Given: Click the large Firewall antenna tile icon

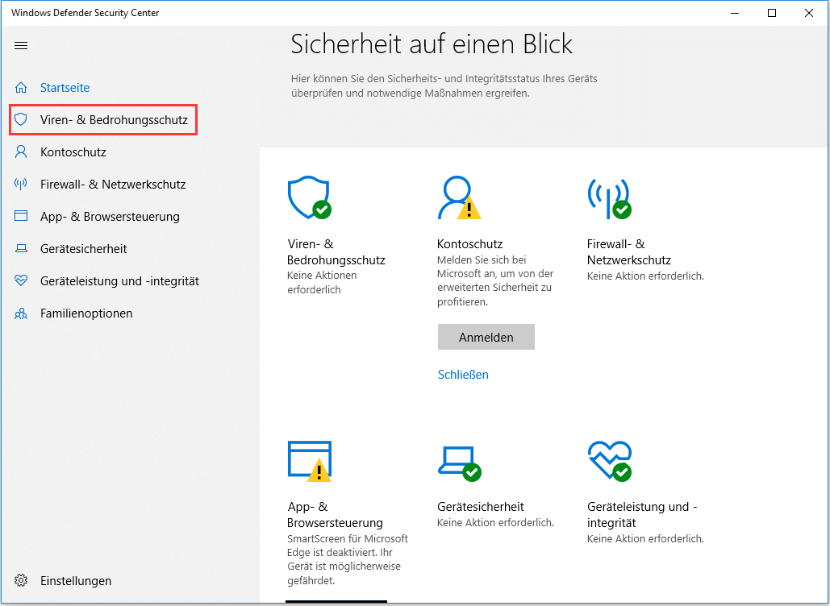Looking at the screenshot, I should point(609,197).
